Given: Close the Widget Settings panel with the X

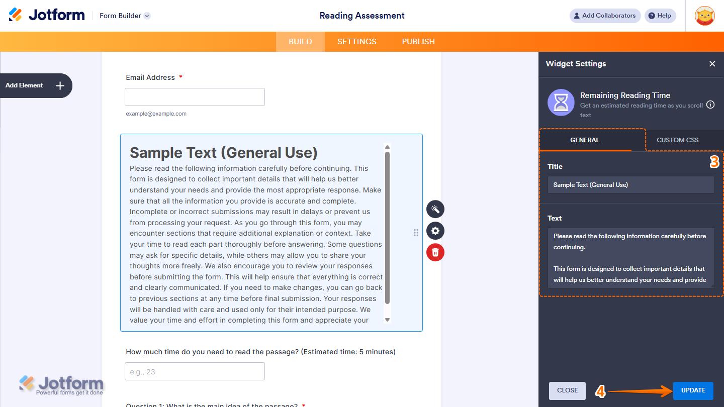Looking at the screenshot, I should click(x=712, y=64).
